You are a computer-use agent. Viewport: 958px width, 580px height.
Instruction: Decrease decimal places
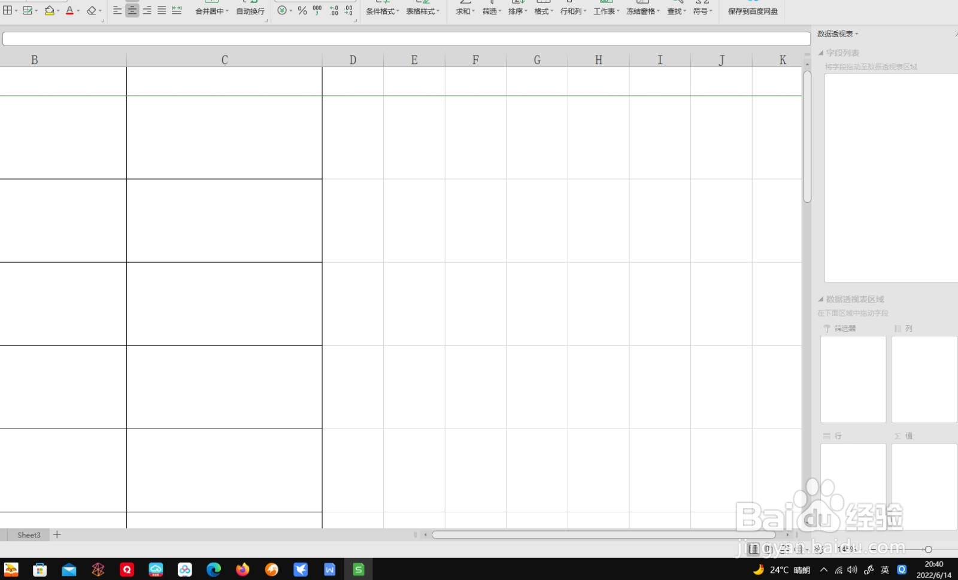point(348,10)
